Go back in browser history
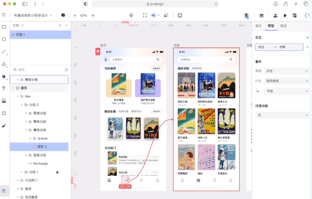Screen dimensions: 312x199 (35, 4)
